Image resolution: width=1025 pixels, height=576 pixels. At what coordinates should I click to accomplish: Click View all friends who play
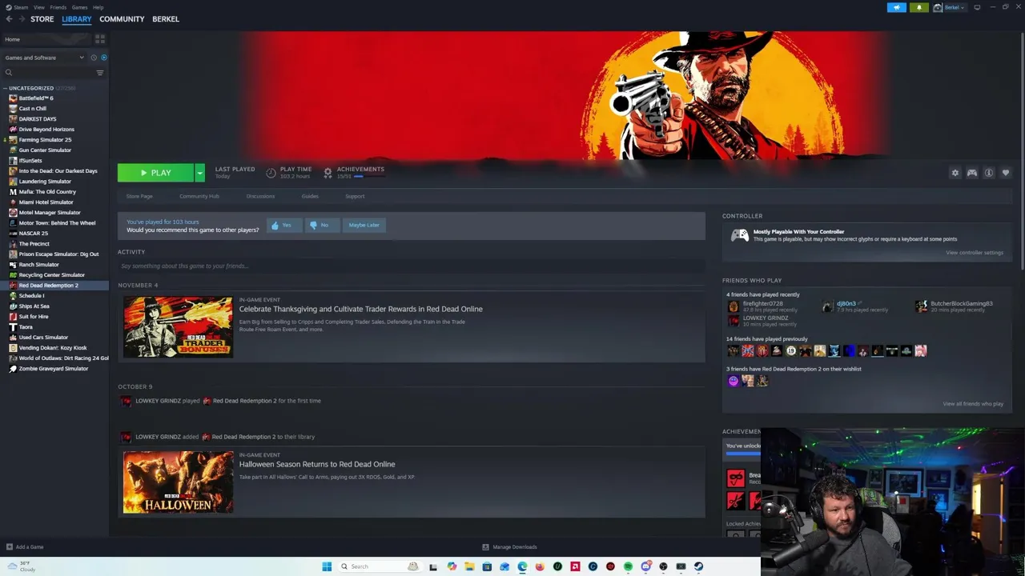[973, 404]
